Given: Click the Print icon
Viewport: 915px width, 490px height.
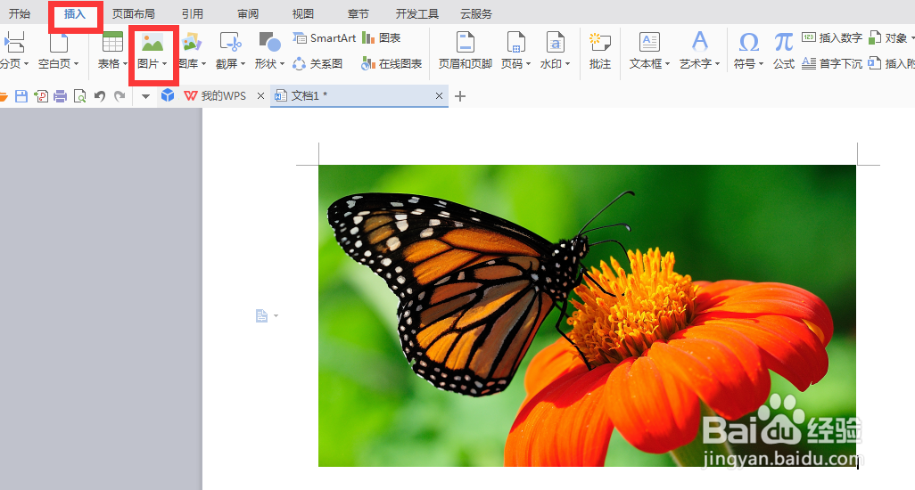Looking at the screenshot, I should 60,96.
